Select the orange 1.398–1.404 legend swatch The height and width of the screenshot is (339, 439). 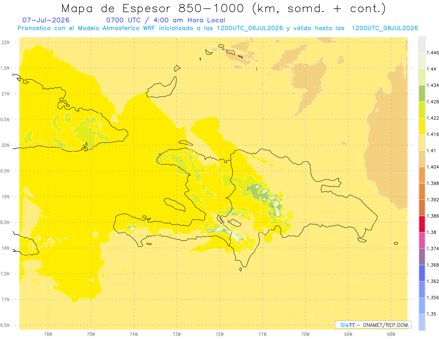(x=422, y=175)
